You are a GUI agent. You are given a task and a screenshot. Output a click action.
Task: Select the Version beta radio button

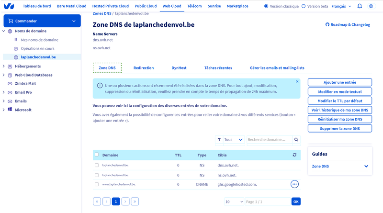304,6
